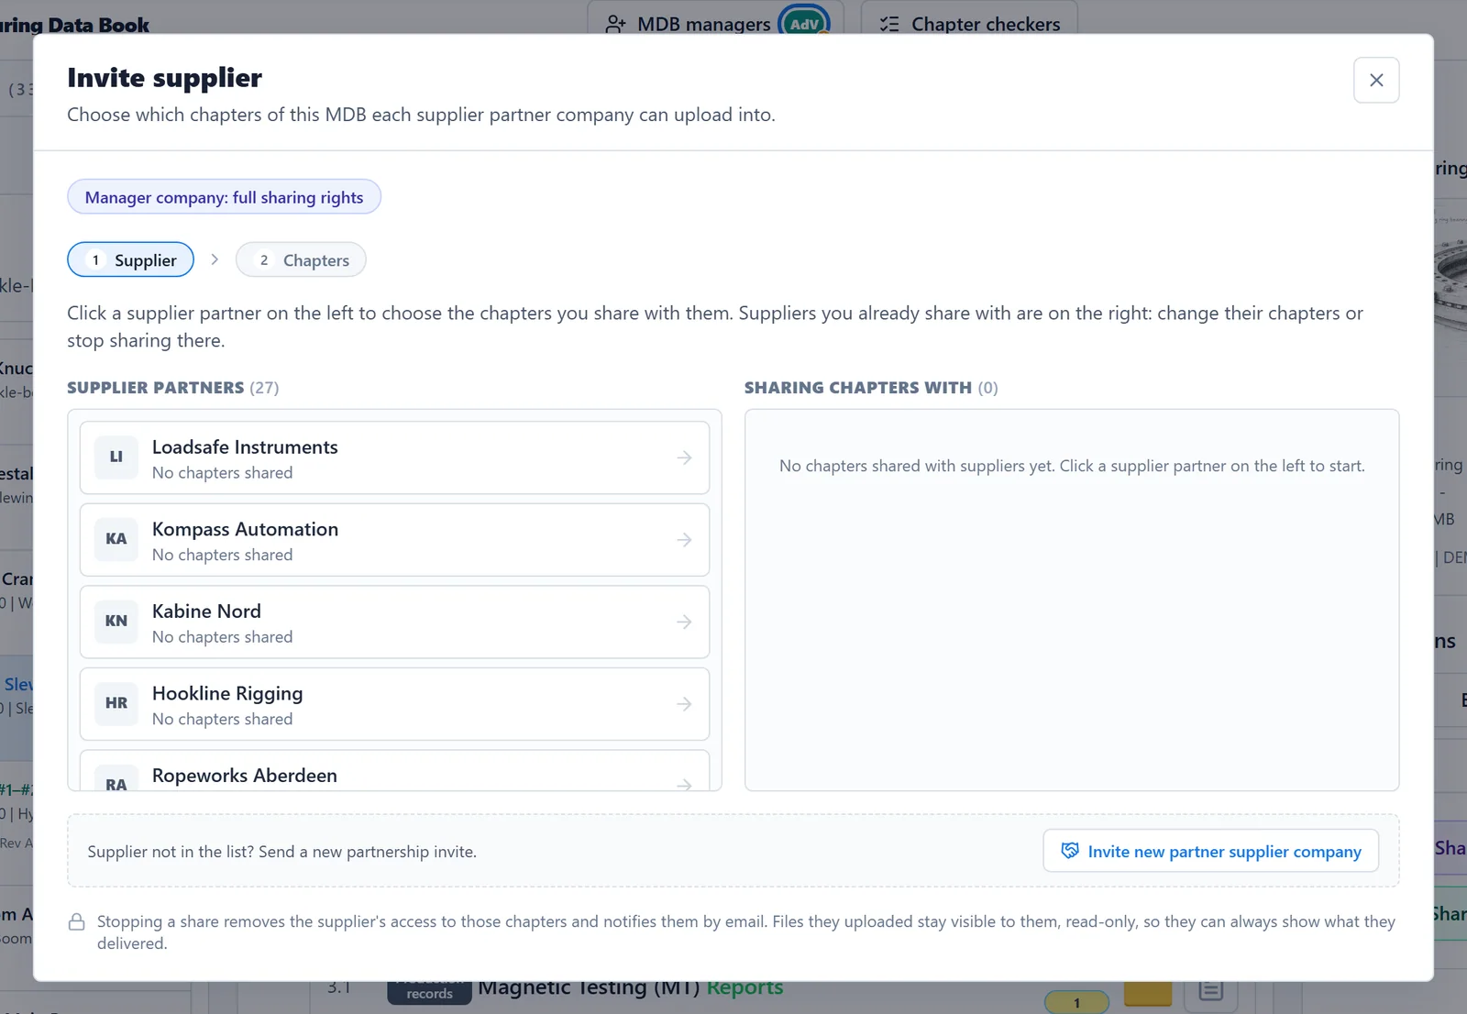Viewport: 1467px width, 1014px height.
Task: Go to step 2 Chapters
Action: (301, 259)
